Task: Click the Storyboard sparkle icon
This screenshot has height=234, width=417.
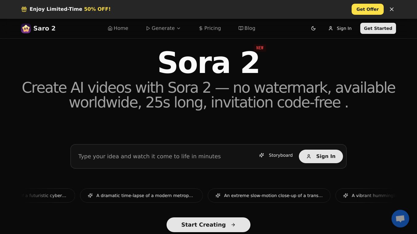Action: [x=262, y=155]
